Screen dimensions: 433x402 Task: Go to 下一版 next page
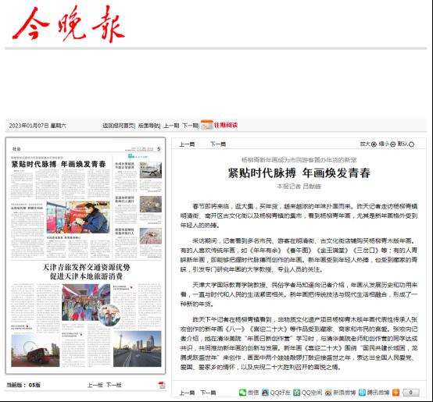point(114,385)
